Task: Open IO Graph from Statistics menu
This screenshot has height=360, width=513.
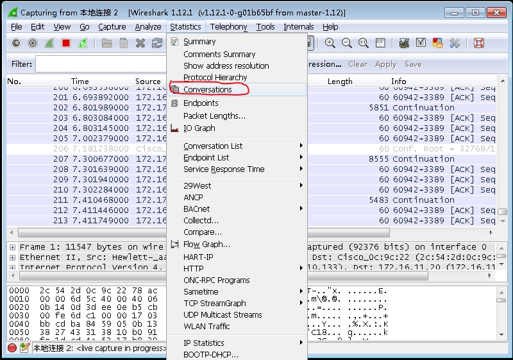Action: coord(237,128)
